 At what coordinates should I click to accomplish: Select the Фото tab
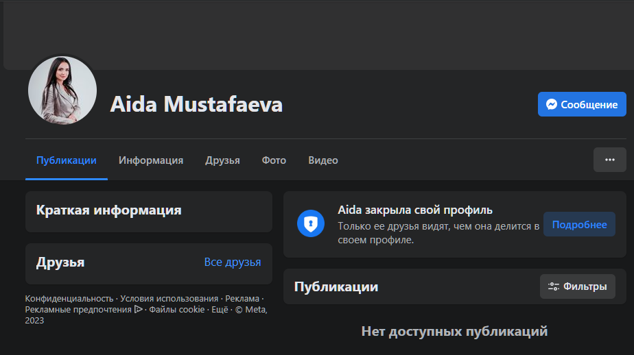pyautogui.click(x=274, y=160)
